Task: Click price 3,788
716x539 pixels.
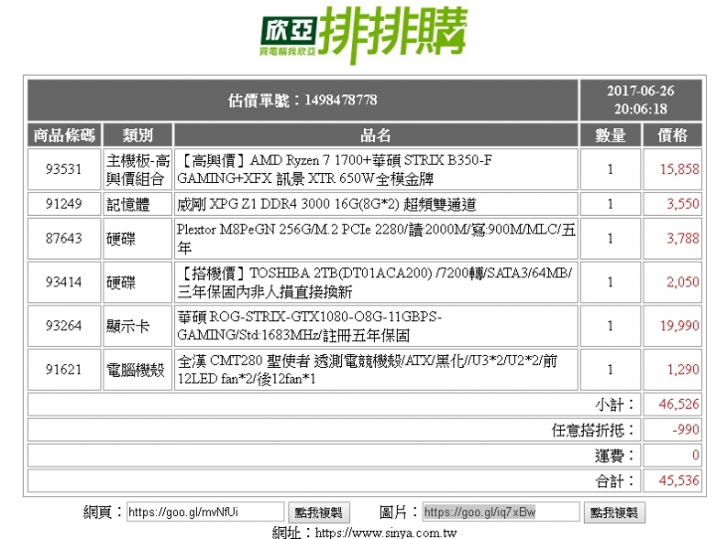Action: (x=682, y=239)
